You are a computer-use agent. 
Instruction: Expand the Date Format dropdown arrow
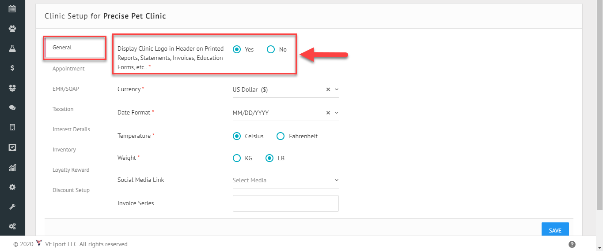(x=337, y=113)
